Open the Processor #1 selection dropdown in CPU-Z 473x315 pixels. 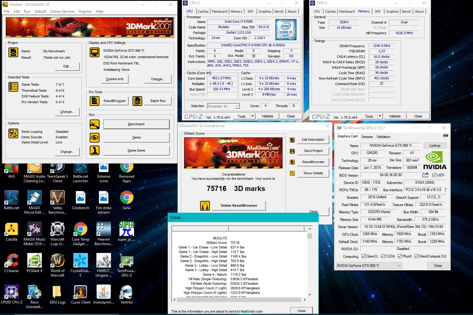[223, 106]
